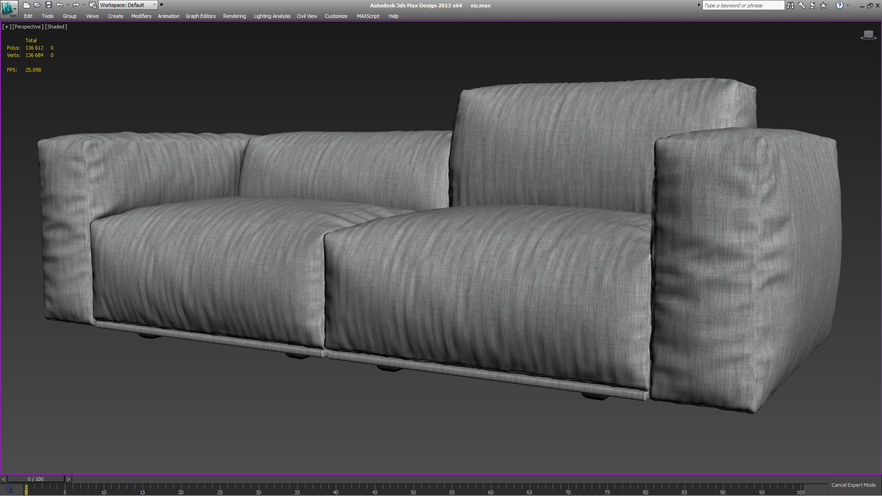Redo the last undone action
Screen dimensions: 882x496
pos(76,5)
